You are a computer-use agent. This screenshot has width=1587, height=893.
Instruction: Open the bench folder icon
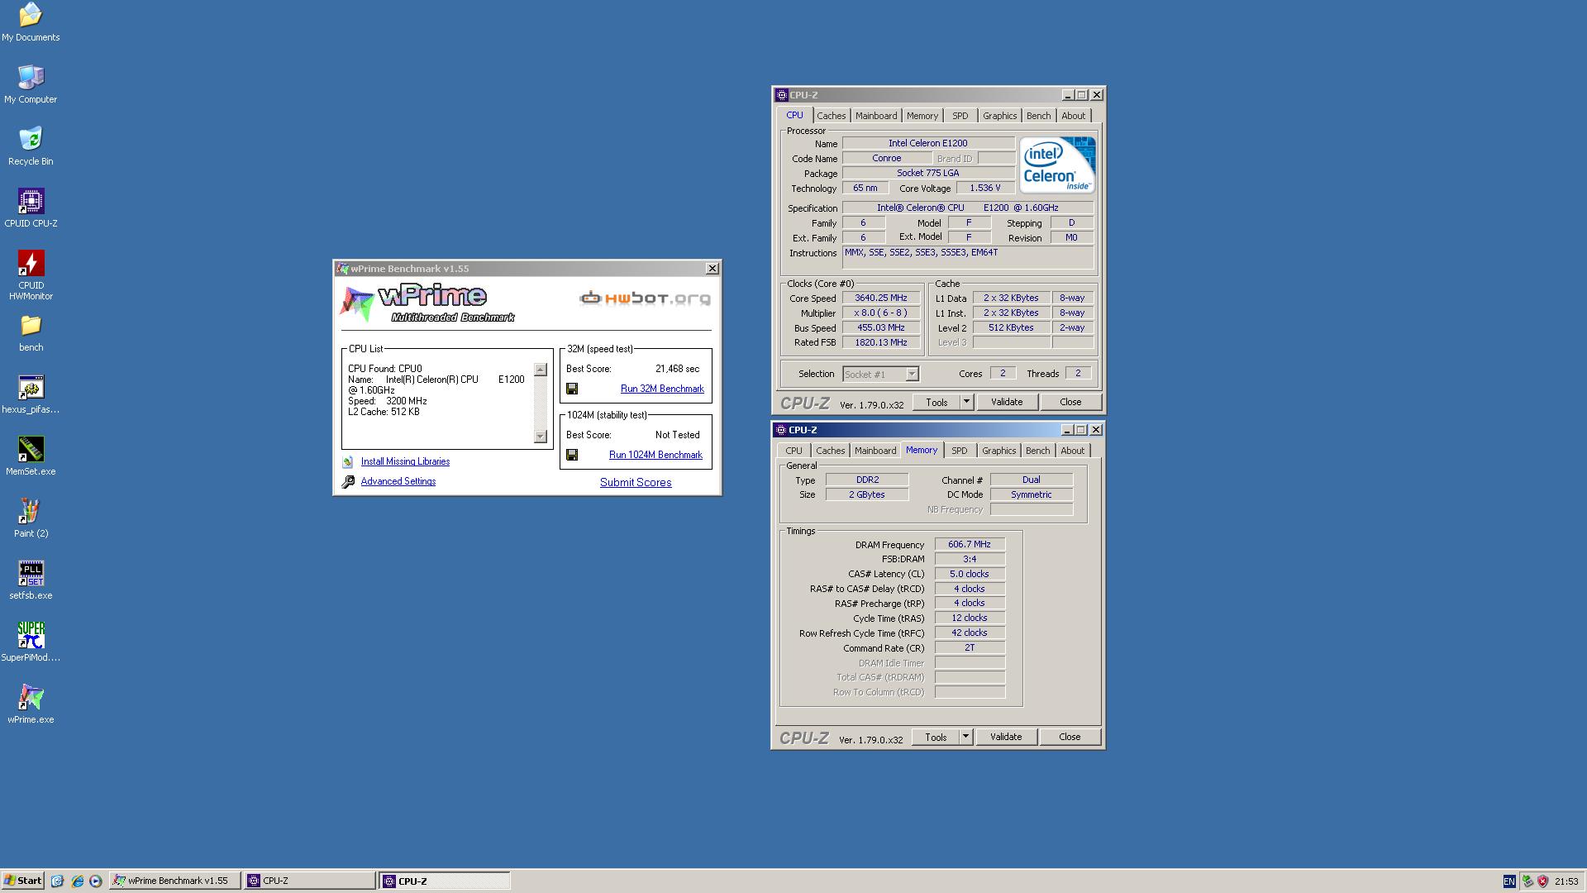pos(31,332)
